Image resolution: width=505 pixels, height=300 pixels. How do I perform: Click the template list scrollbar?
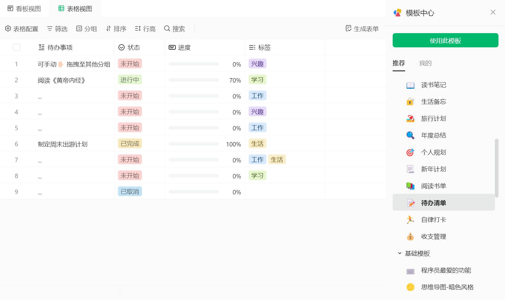click(497, 168)
